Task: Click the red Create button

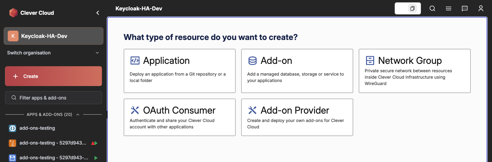Action: point(54,76)
